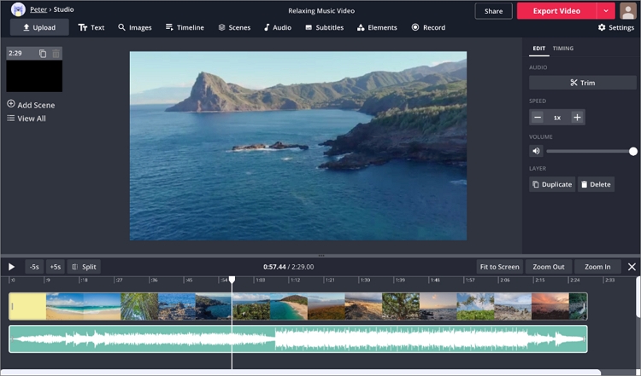Select the yellow blank clip in the video track
Image resolution: width=641 pixels, height=376 pixels.
pyautogui.click(x=27, y=306)
